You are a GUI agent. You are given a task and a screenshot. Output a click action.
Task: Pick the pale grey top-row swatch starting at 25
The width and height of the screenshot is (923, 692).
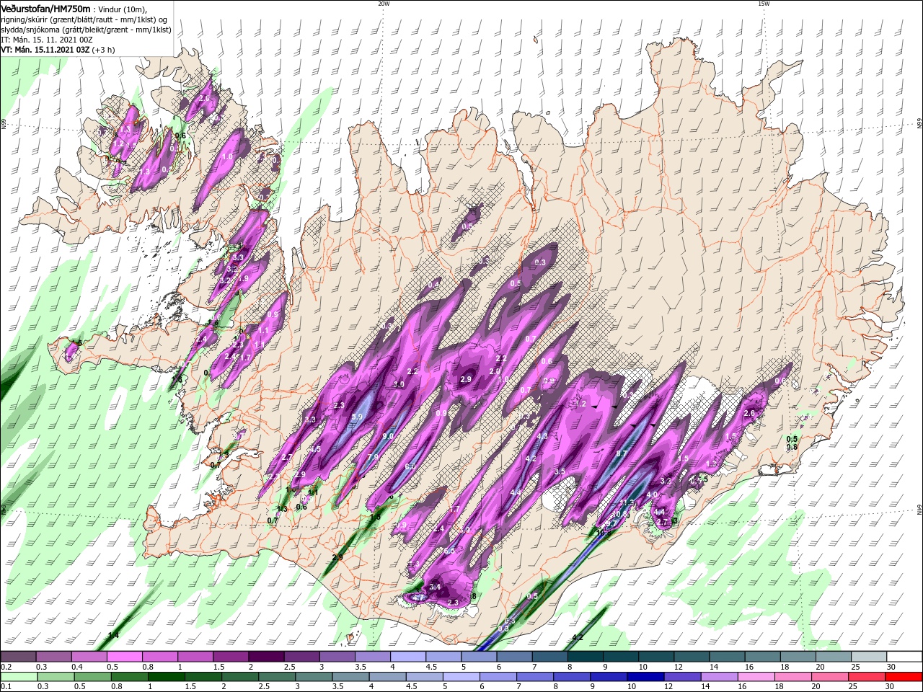click(869, 657)
